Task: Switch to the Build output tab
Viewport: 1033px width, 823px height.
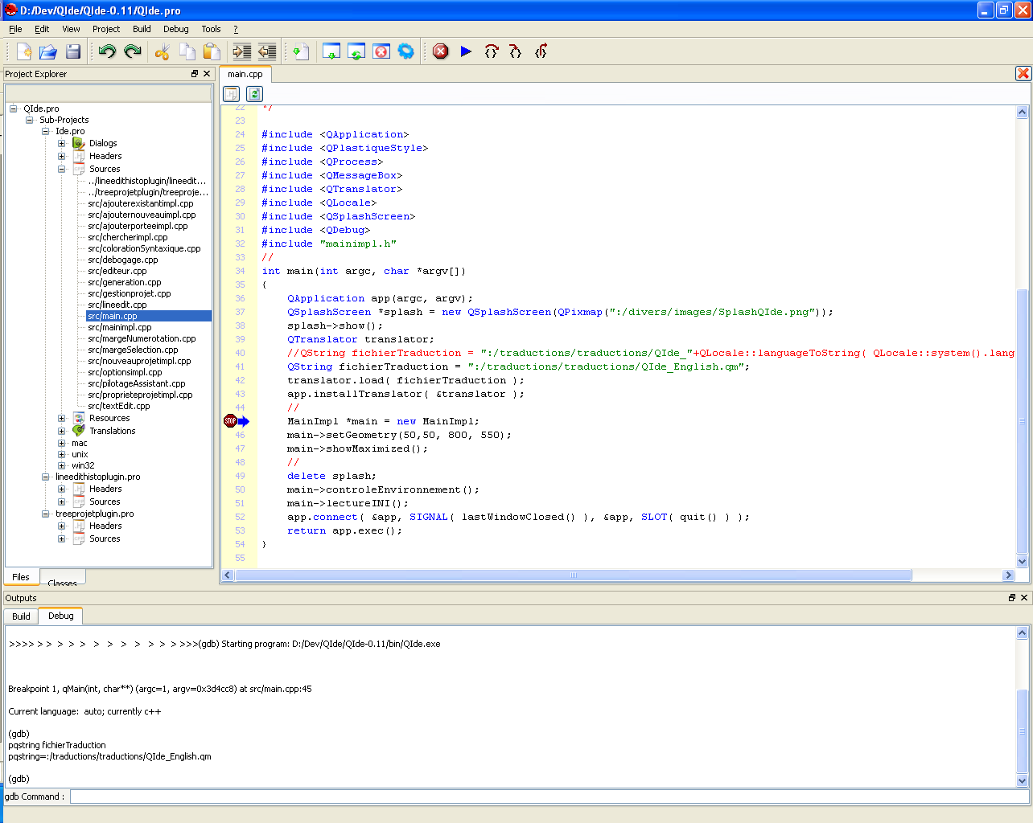Action: [22, 616]
